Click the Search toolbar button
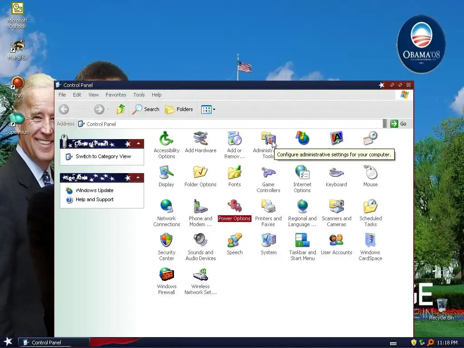 145,109
